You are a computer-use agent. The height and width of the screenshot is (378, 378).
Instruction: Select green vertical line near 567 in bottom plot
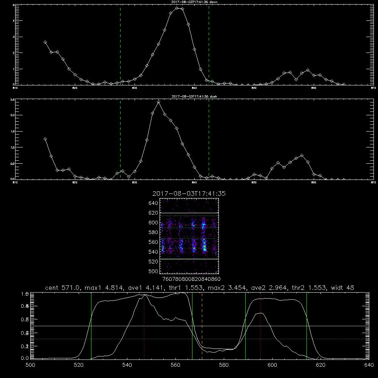[192, 326]
